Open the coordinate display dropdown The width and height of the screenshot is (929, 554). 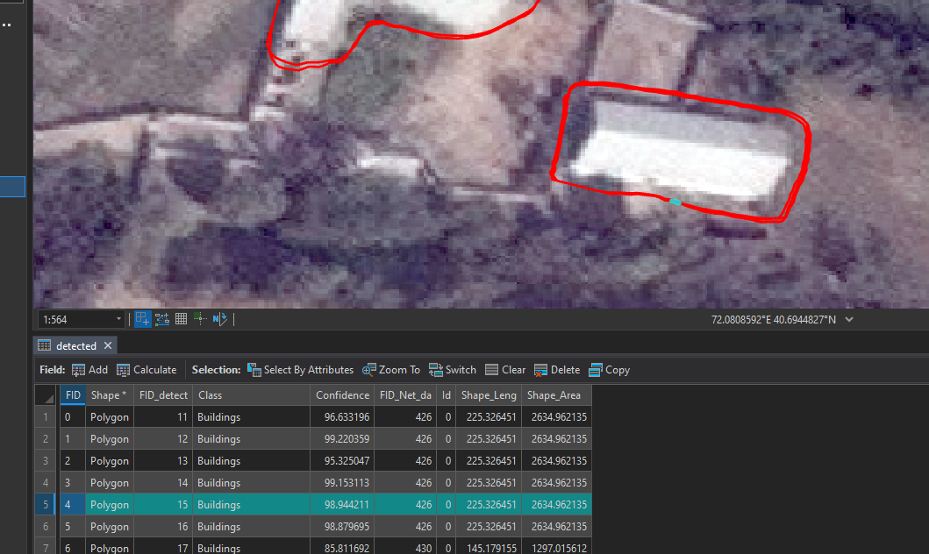coord(847,320)
